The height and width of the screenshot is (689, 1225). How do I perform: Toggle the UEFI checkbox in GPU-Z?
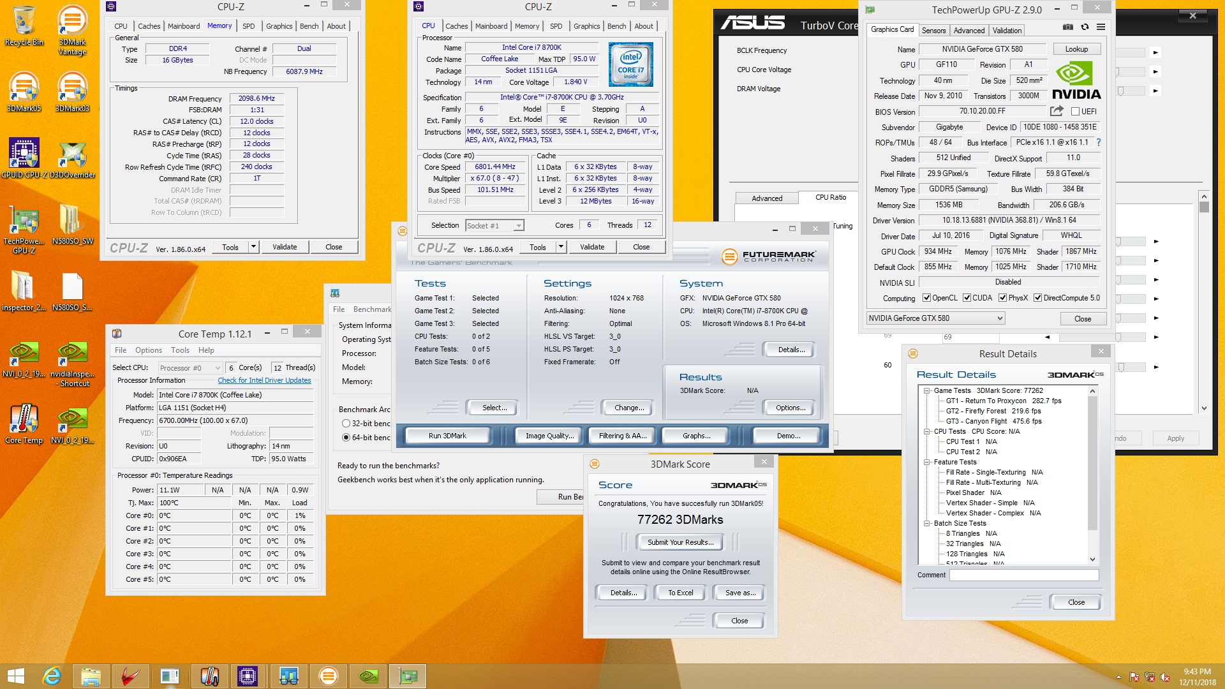1075,112
